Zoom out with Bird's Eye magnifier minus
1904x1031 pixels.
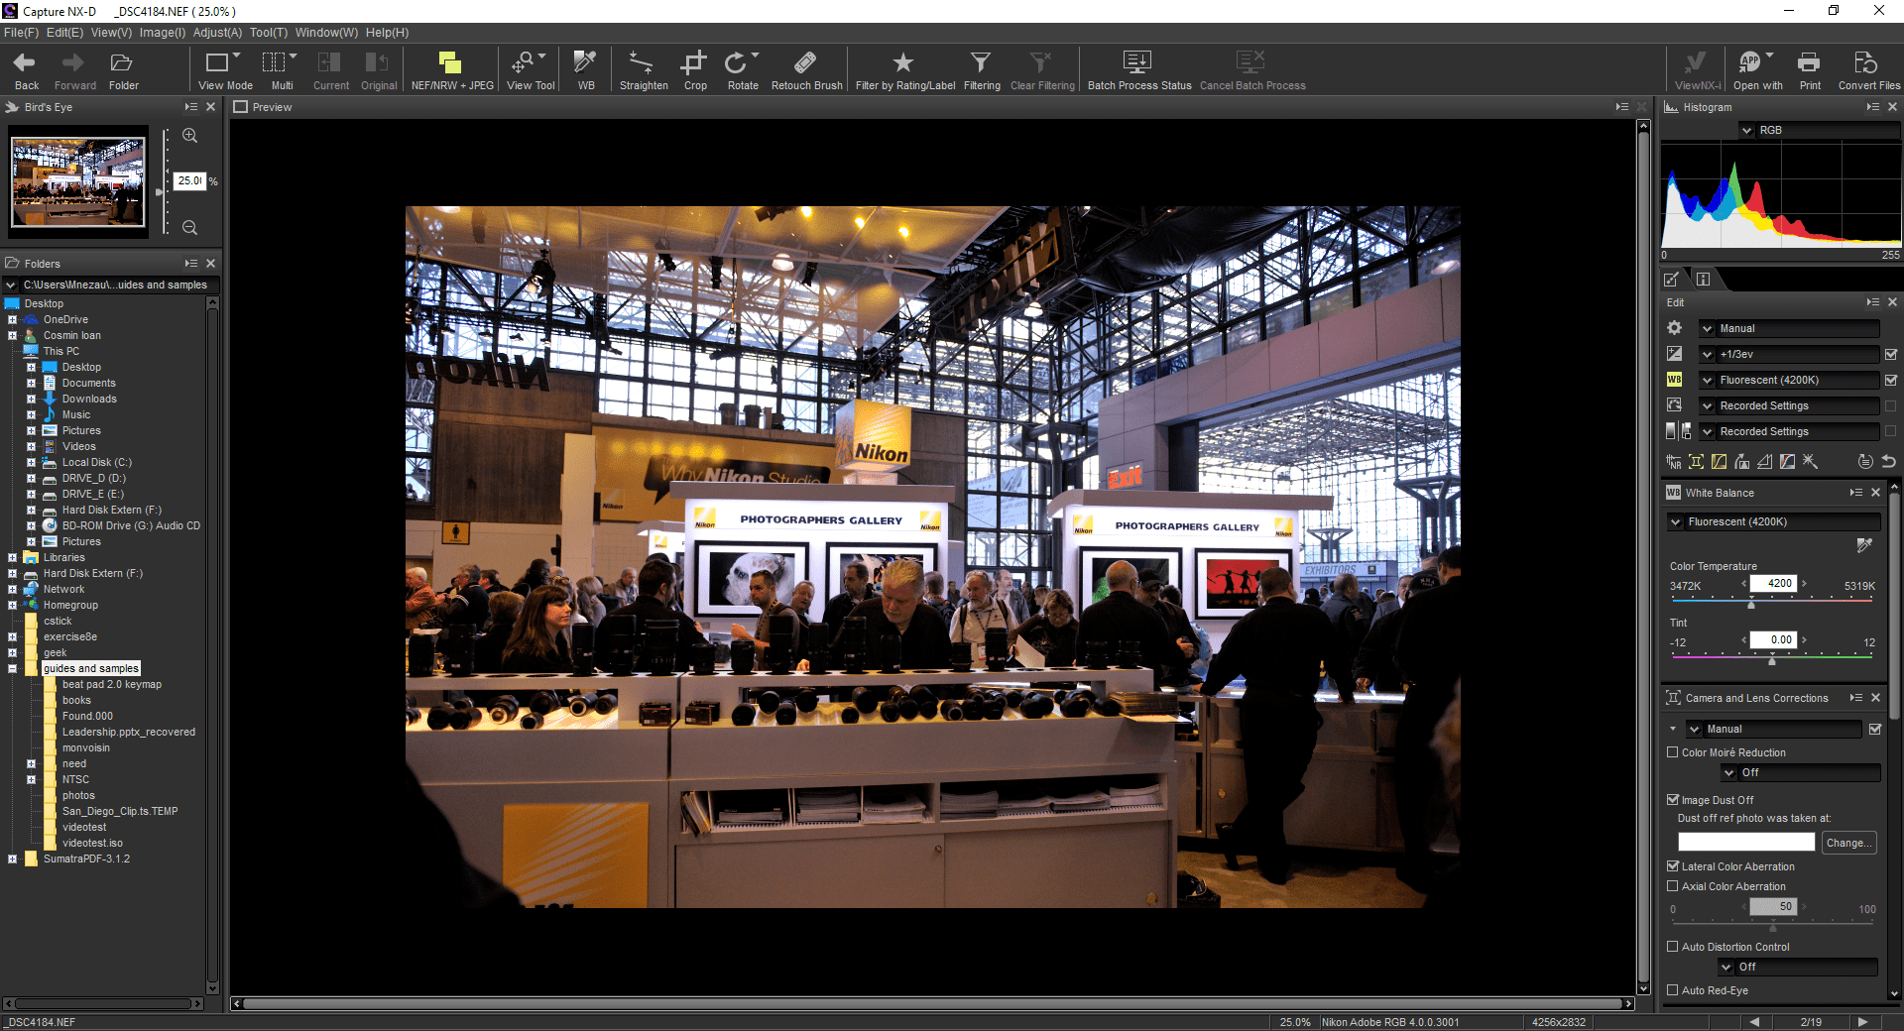point(190,228)
